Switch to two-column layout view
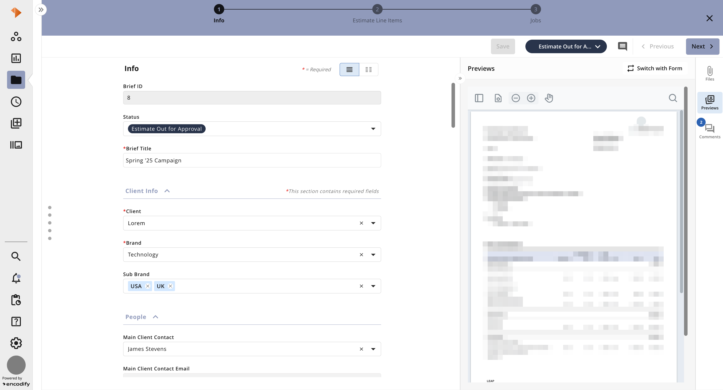The height and width of the screenshot is (390, 723). point(369,70)
